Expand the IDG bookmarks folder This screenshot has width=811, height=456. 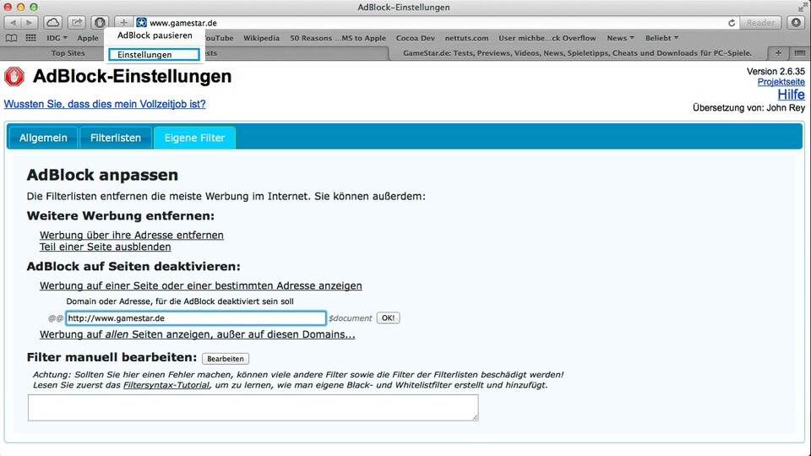tap(57, 38)
